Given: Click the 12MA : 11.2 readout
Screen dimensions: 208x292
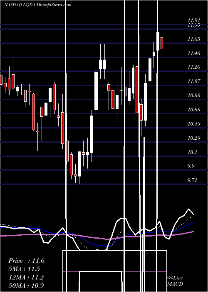Looking at the screenshot, I should [26, 277].
